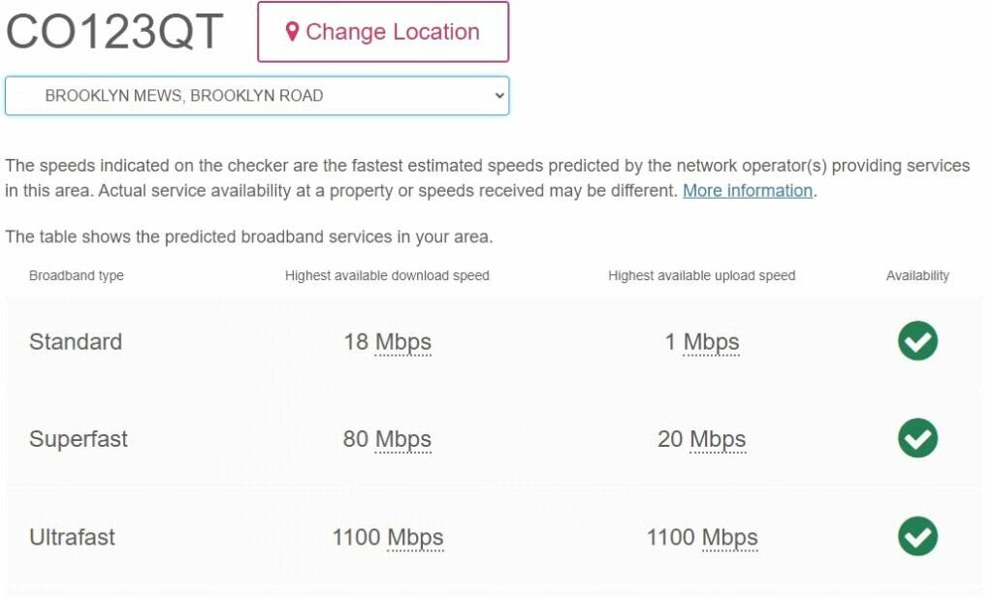The width and height of the screenshot is (993, 597).
Task: Click the Highest available download speed header
Action: tap(387, 276)
